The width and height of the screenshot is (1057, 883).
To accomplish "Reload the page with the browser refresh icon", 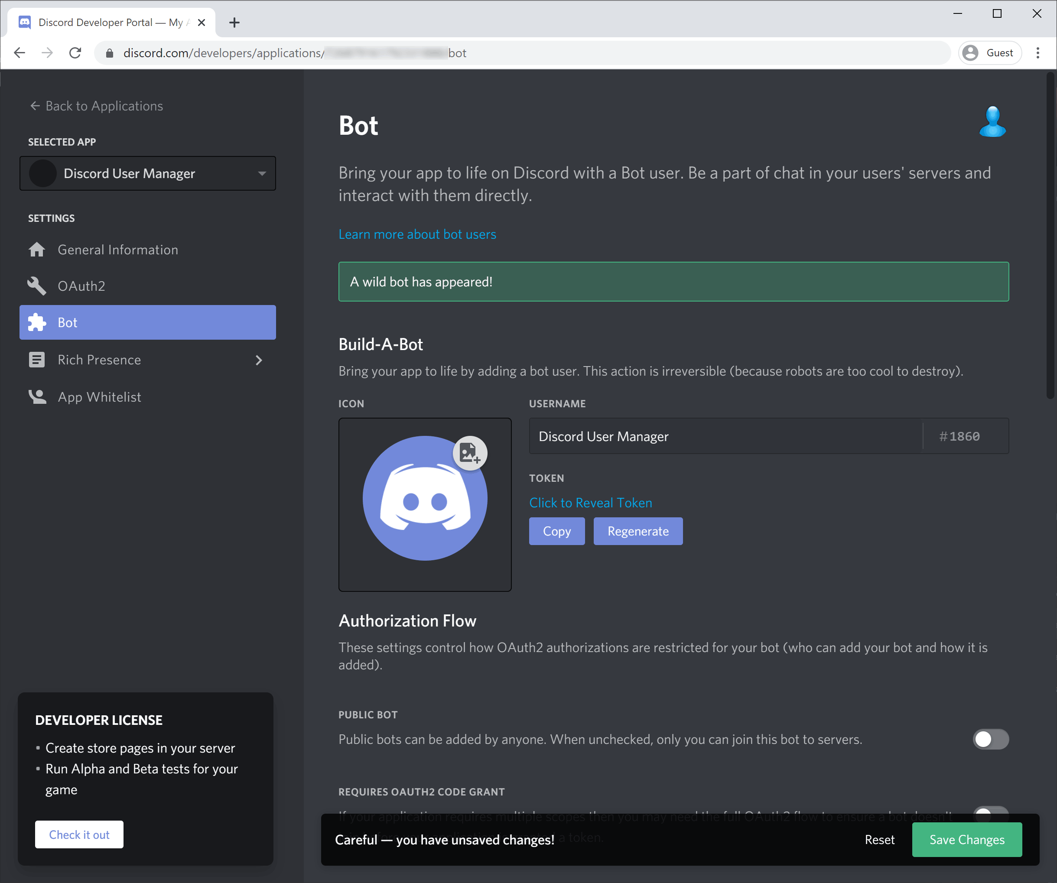I will 75,53.
